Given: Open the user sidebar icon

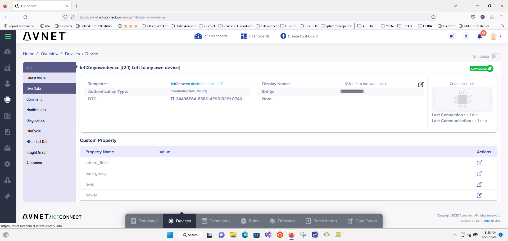Looking at the screenshot, I should click(x=7, y=84).
